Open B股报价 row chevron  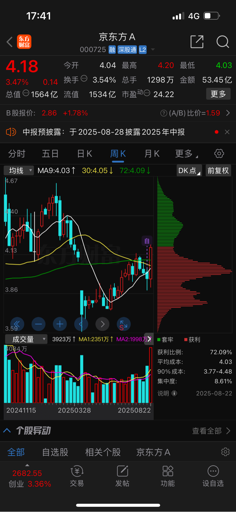pos(228,113)
